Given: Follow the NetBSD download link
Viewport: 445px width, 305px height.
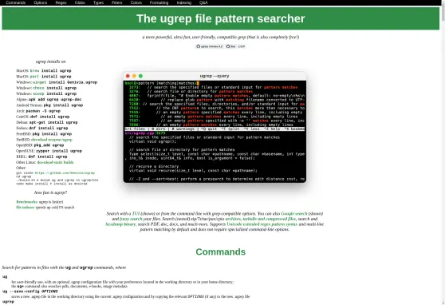Looking at the screenshot, I should tap(52, 140).
